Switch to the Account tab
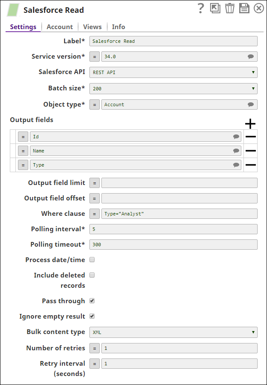 [x=59, y=27]
